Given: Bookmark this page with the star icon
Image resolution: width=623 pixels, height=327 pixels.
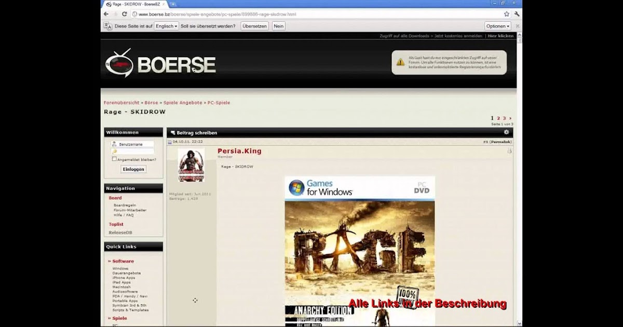Looking at the screenshot, I should tap(507, 14).
